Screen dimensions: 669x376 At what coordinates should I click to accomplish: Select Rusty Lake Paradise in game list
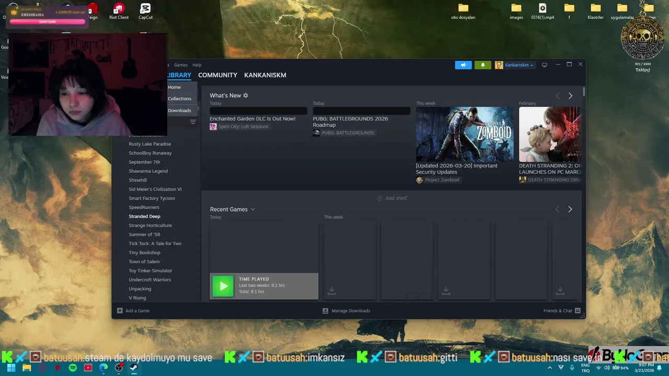[150, 144]
